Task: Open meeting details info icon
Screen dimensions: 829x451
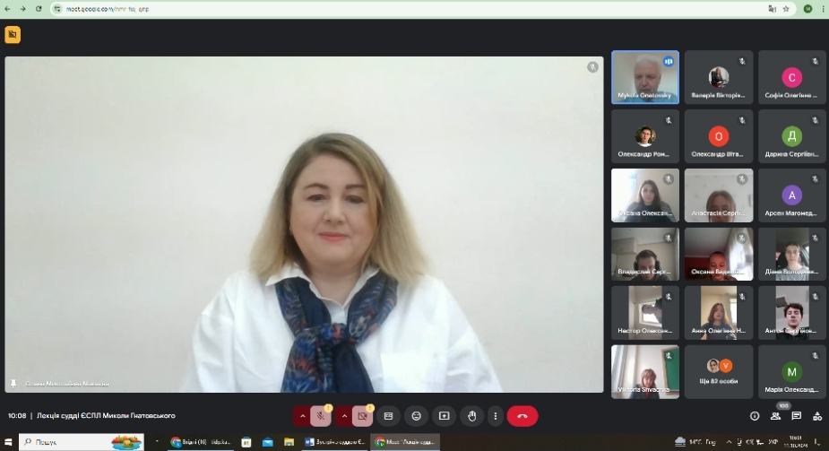Action: [x=755, y=416]
